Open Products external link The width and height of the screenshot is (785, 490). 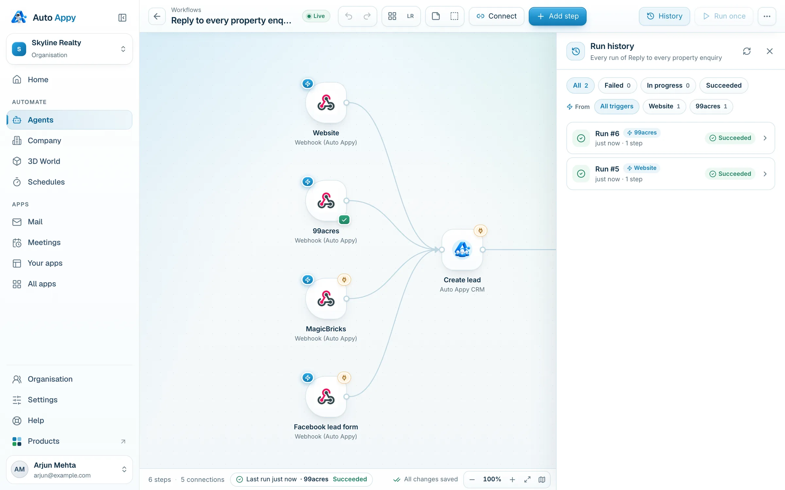(x=69, y=441)
